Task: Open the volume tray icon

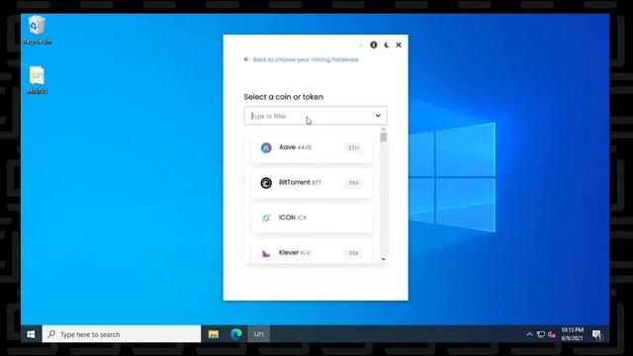Action: pos(552,334)
